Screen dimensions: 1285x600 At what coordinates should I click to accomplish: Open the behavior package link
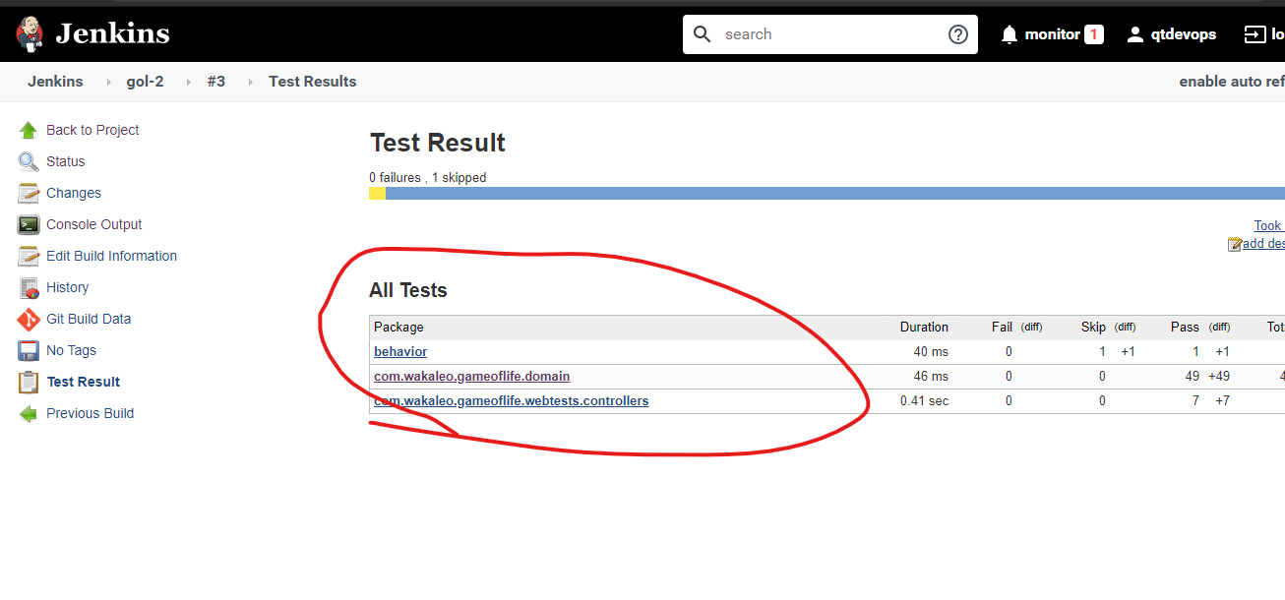400,351
